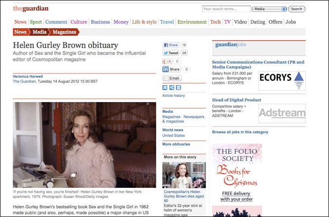
Task: Share article via LinkedIn button
Action: click(x=171, y=70)
